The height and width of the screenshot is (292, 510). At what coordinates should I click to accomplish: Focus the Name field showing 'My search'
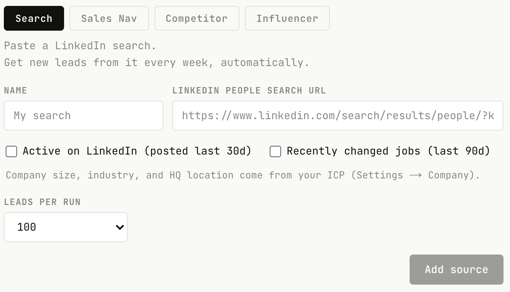coord(84,116)
